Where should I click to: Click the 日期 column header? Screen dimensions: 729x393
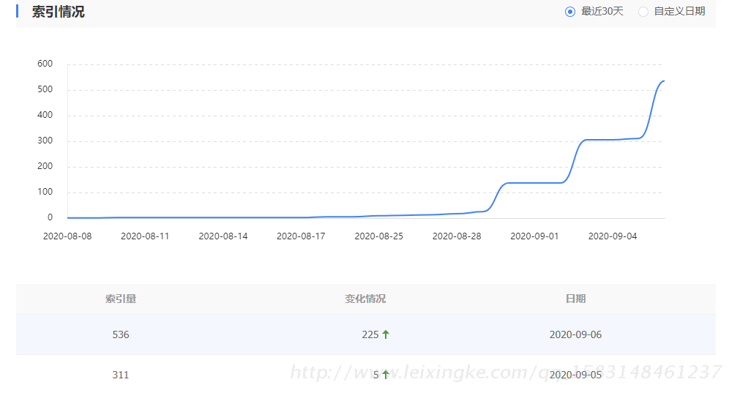pyautogui.click(x=575, y=299)
